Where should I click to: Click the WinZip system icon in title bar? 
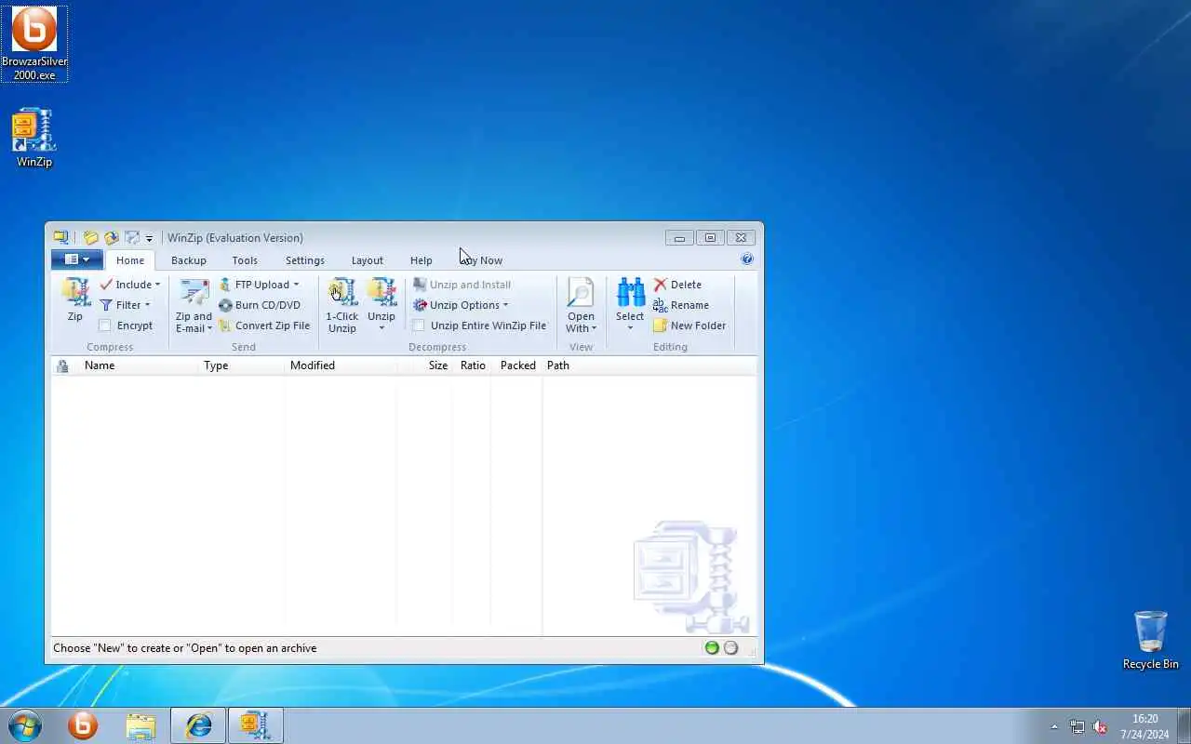coord(60,238)
